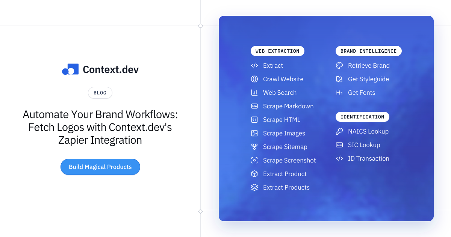
Task: Click the Build Magical Products button
Action: pyautogui.click(x=100, y=167)
